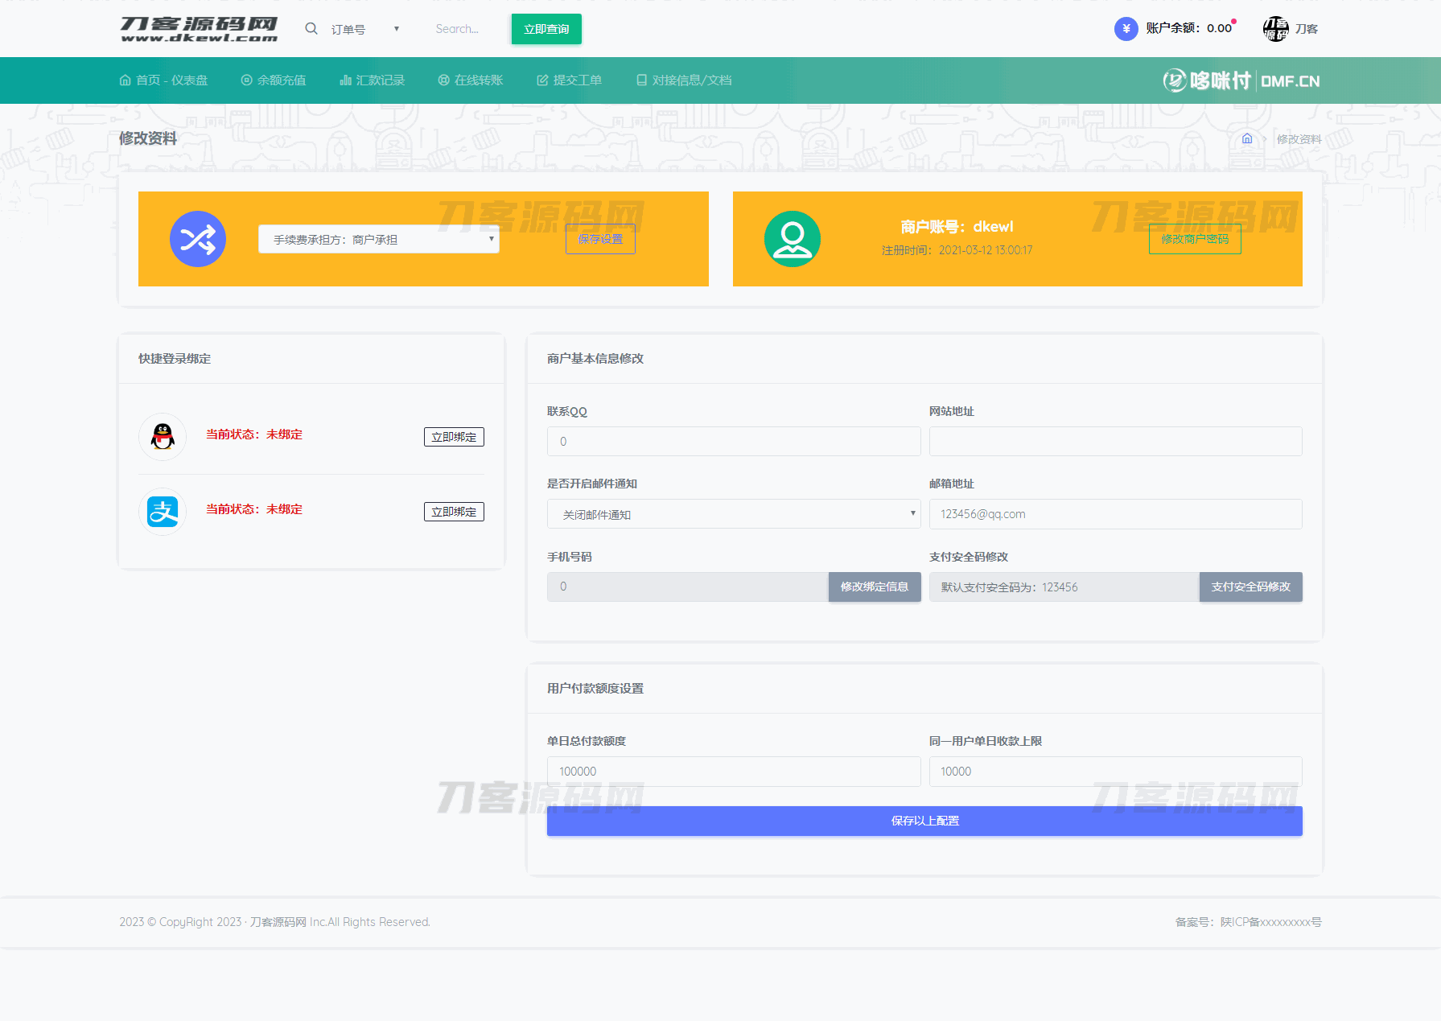Viewport: 1441px width, 1021px height.
Task: Expand the 手续费承担方 dropdown
Action: [x=379, y=239]
